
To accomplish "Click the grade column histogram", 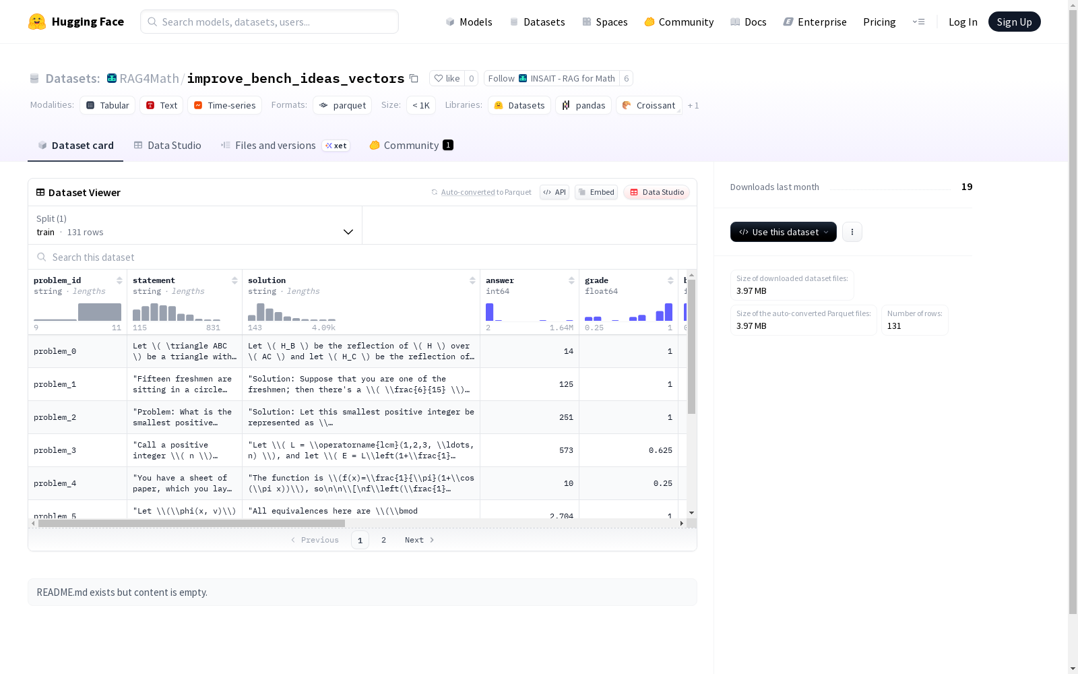I will click(629, 312).
